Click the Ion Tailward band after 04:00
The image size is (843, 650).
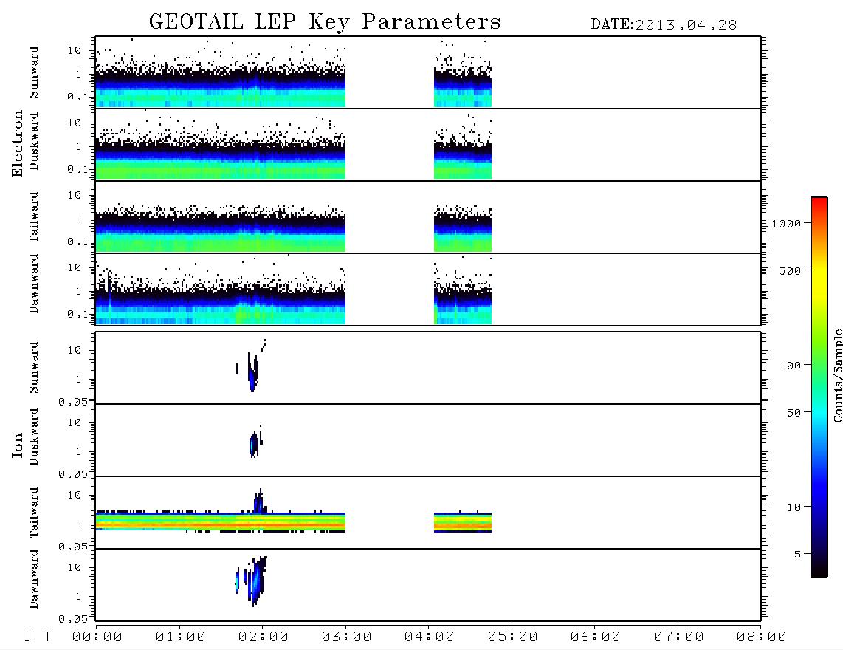pyautogui.click(x=463, y=522)
